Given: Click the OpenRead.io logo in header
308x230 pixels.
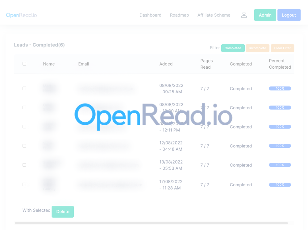Looking at the screenshot, I should 21,15.
